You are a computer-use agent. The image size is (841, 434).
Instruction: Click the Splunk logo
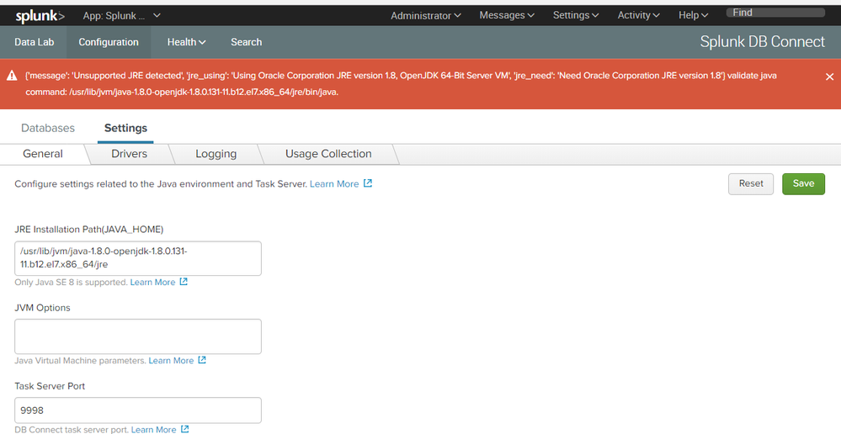coord(40,16)
